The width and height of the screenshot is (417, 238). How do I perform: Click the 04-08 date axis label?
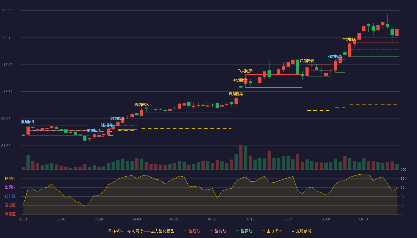coord(136,219)
